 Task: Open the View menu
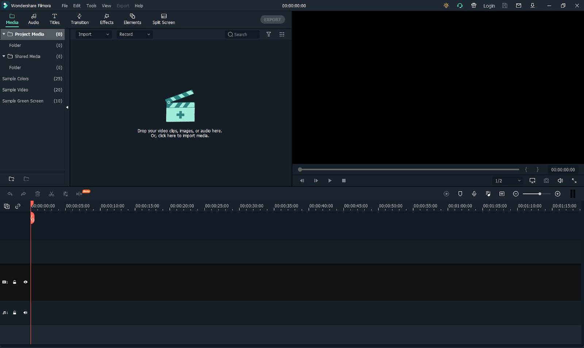(x=106, y=6)
